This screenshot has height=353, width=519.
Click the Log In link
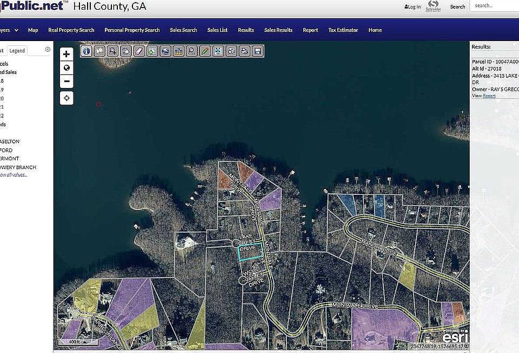click(x=412, y=6)
